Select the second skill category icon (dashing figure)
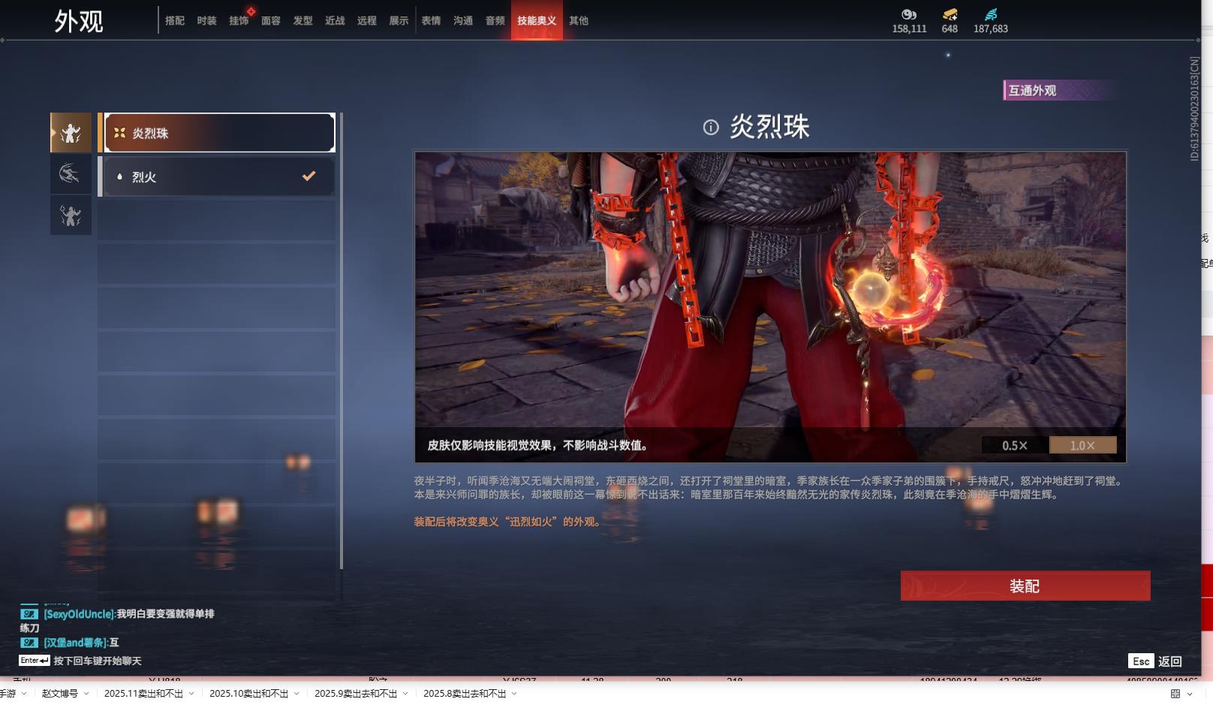This screenshot has width=1213, height=705. pyautogui.click(x=71, y=174)
